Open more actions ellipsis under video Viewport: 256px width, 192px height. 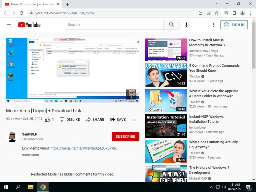tap(134, 120)
